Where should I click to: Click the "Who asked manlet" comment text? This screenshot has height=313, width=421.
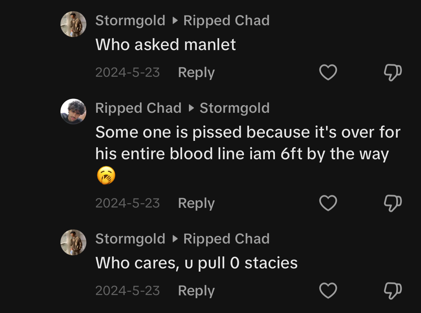click(166, 45)
